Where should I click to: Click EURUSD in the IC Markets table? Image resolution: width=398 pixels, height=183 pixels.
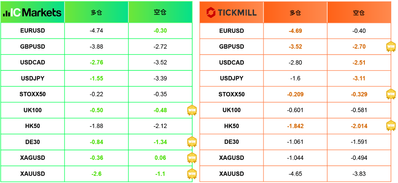click(33, 31)
